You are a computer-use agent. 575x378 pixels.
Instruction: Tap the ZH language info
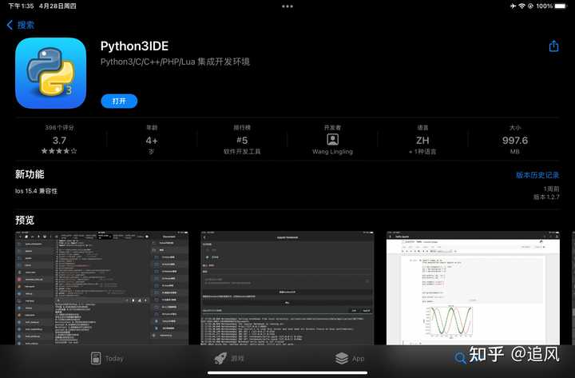[422, 140]
